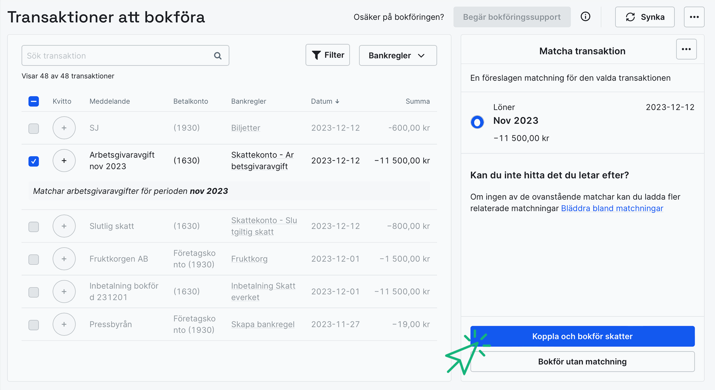Open the top-right three-dot menu
Image resolution: width=715 pixels, height=390 pixels.
pyautogui.click(x=694, y=17)
